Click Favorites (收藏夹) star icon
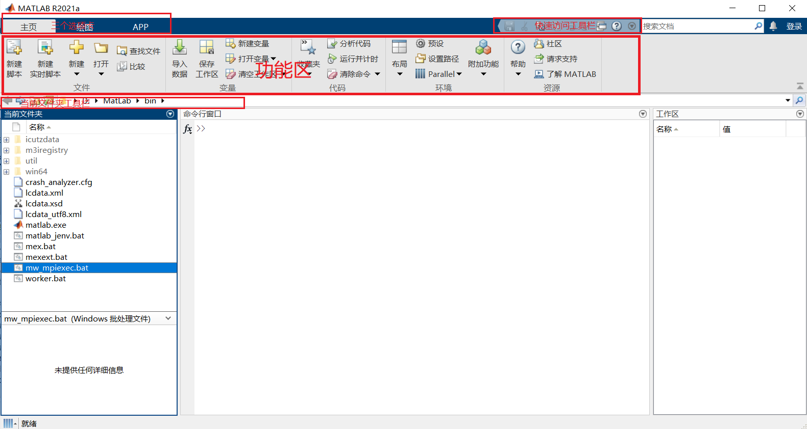Image resolution: width=807 pixels, height=429 pixels. (308, 48)
